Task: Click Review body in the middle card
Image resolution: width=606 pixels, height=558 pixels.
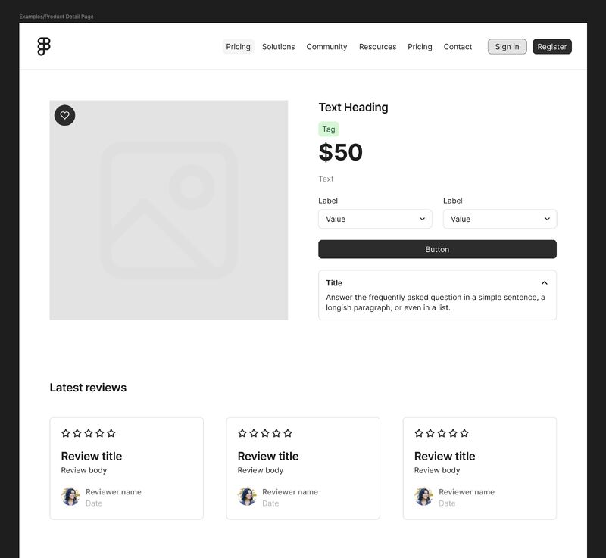Action: (x=261, y=470)
